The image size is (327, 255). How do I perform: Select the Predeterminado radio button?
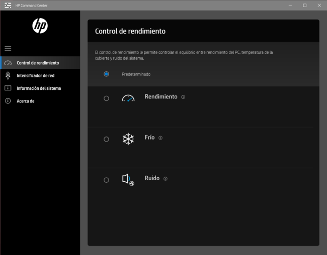coord(106,74)
